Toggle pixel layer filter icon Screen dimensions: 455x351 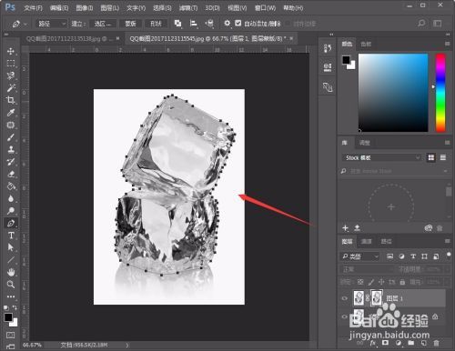(x=390, y=256)
